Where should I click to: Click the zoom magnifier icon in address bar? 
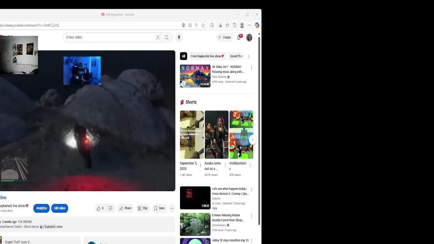[x=196, y=25]
